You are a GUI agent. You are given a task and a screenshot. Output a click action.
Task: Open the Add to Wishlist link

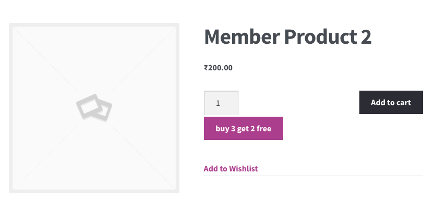[x=231, y=169]
